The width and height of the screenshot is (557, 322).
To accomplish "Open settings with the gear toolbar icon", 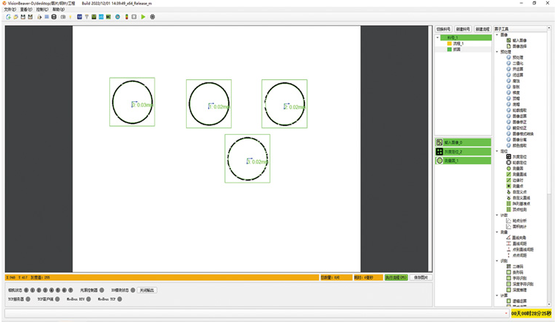I will click(x=152, y=17).
